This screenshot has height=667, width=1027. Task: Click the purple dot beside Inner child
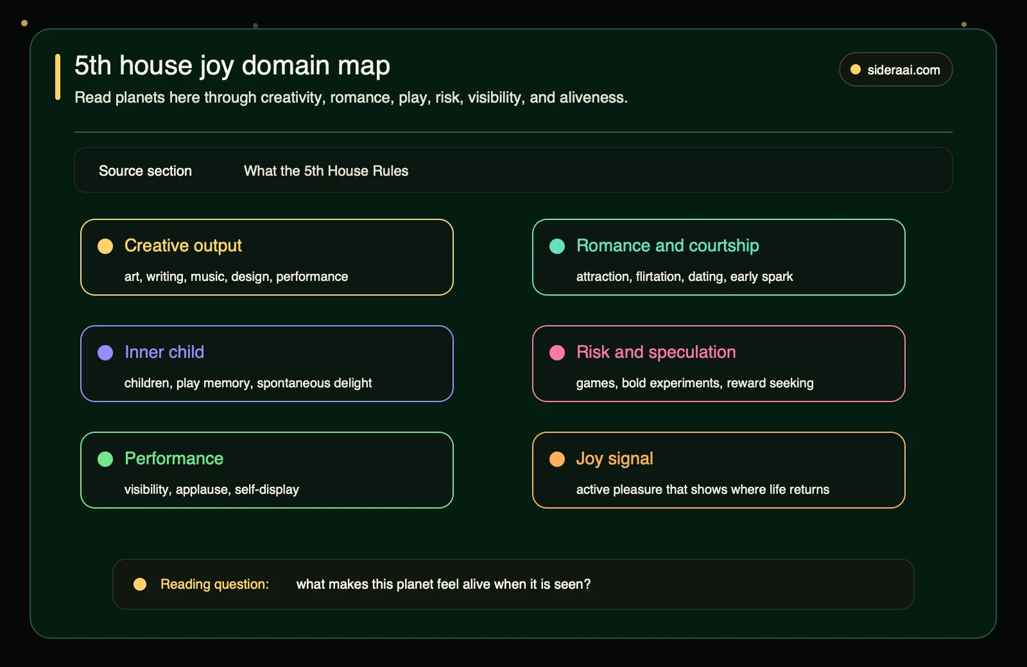[x=105, y=353]
